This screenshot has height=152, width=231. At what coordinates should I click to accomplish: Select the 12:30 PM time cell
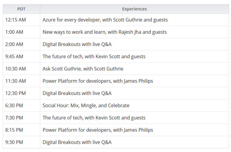click(x=15, y=93)
